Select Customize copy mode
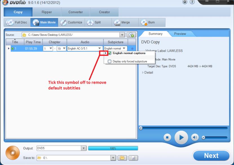 [71, 22]
